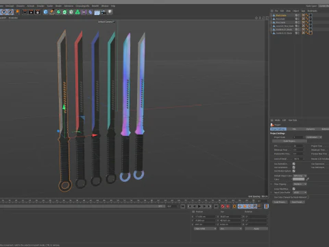Screen dimensions: 329x247
Task: Enable Use Color Channel for Node Material
Action: (308, 197)
